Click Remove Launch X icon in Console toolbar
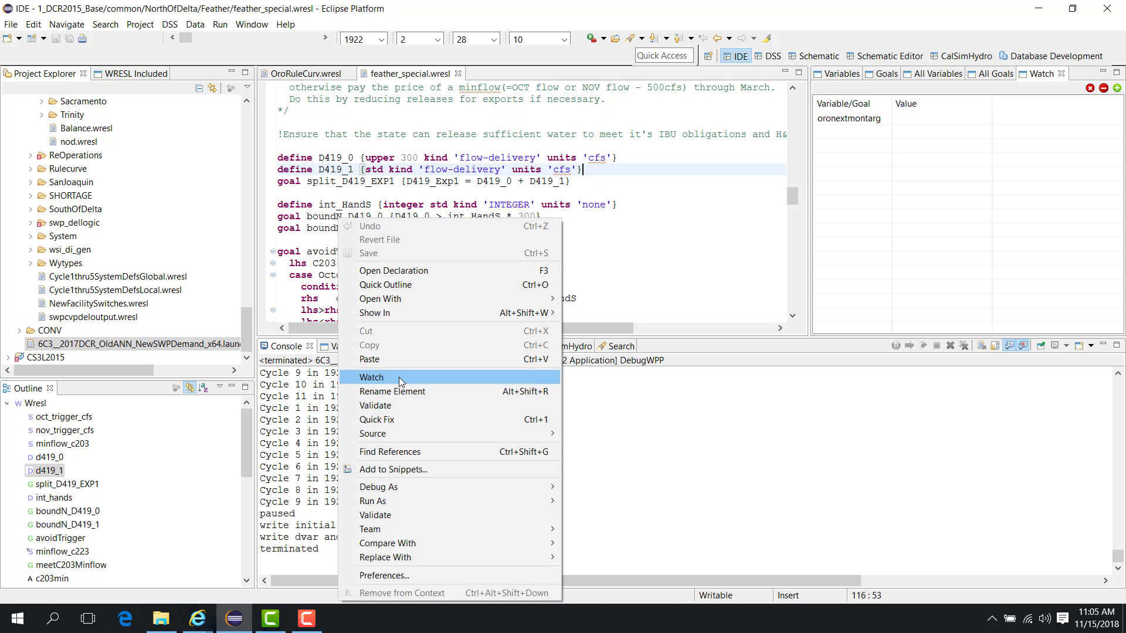The height and width of the screenshot is (633, 1126). point(950,345)
